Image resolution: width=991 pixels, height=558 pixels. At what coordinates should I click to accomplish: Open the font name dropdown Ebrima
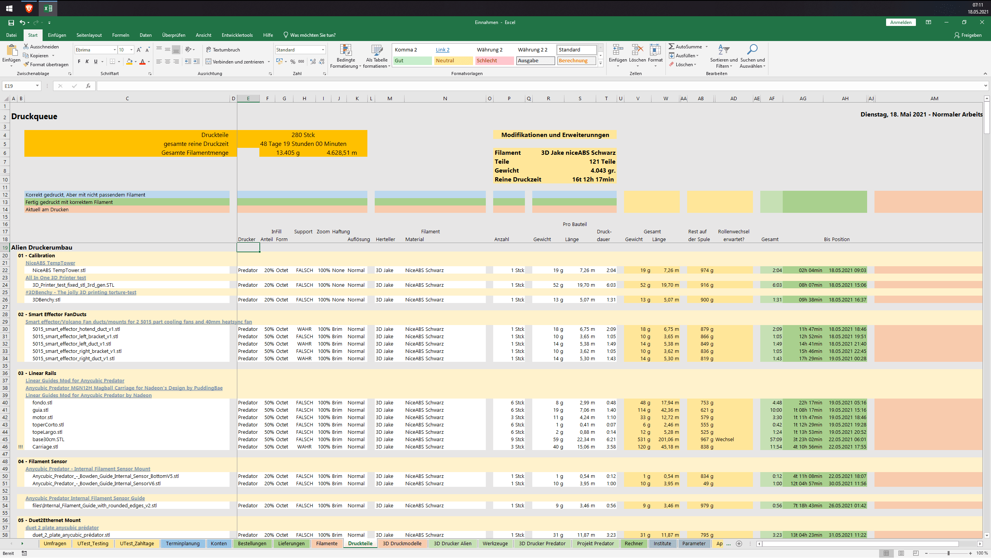[x=115, y=50]
